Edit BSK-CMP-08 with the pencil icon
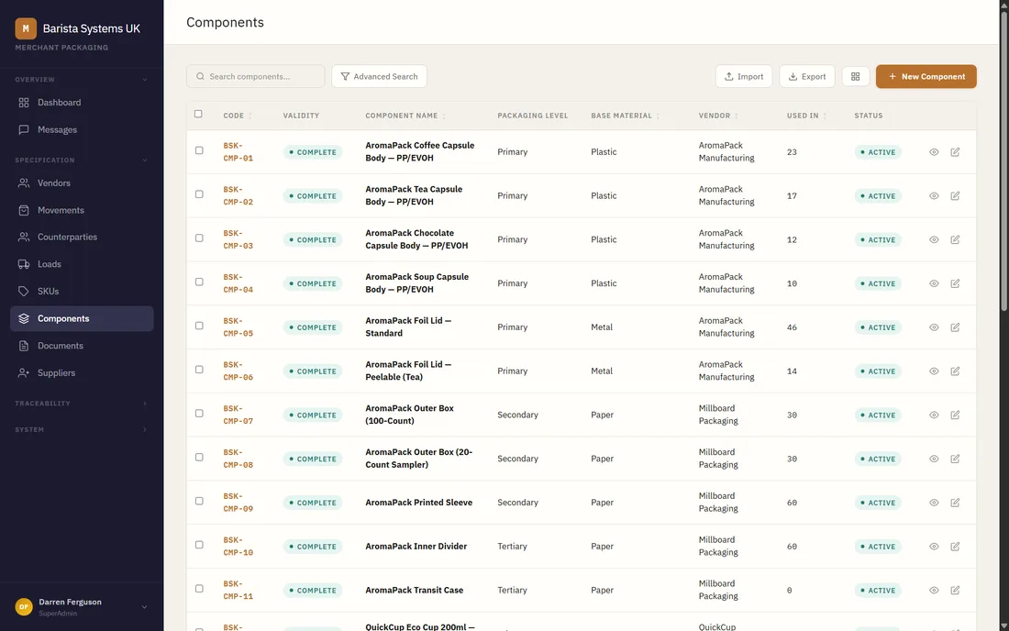This screenshot has width=1009, height=631. click(955, 459)
